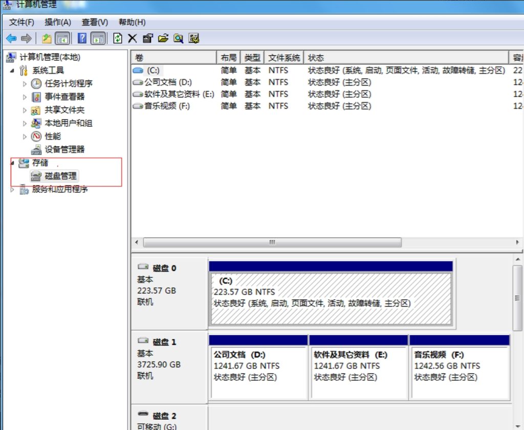Click the blue Back arrow in toolbar
The width and height of the screenshot is (524, 430).
tap(11, 38)
